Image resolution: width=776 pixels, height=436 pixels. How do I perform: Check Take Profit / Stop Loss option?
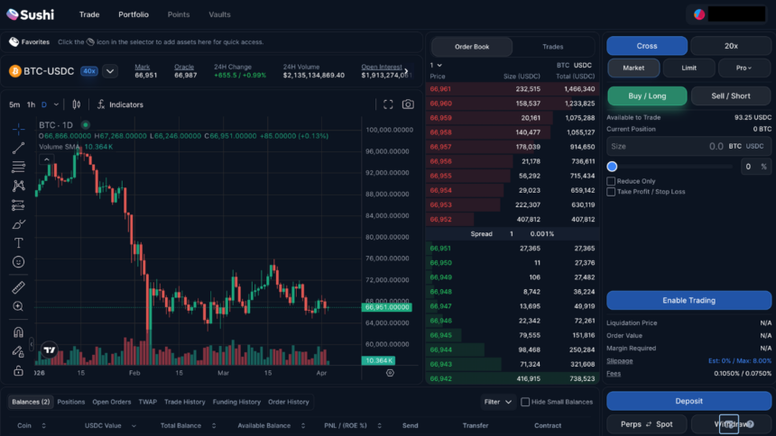tap(611, 192)
